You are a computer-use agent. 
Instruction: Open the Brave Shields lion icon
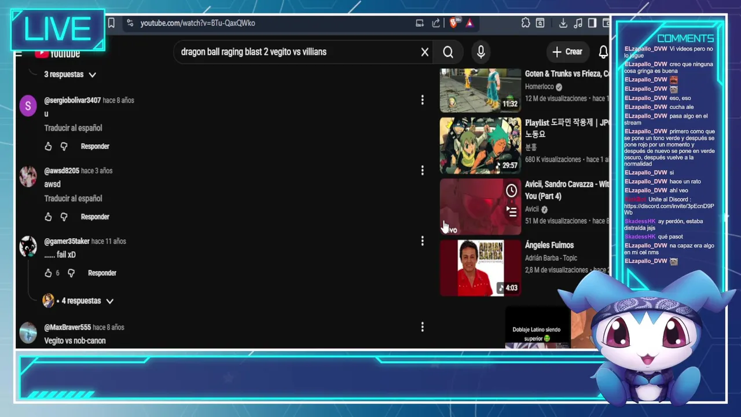tap(454, 23)
